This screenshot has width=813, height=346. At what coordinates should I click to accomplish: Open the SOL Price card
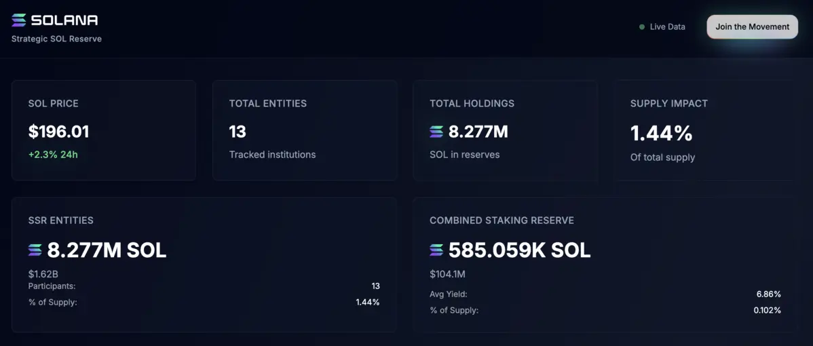104,130
